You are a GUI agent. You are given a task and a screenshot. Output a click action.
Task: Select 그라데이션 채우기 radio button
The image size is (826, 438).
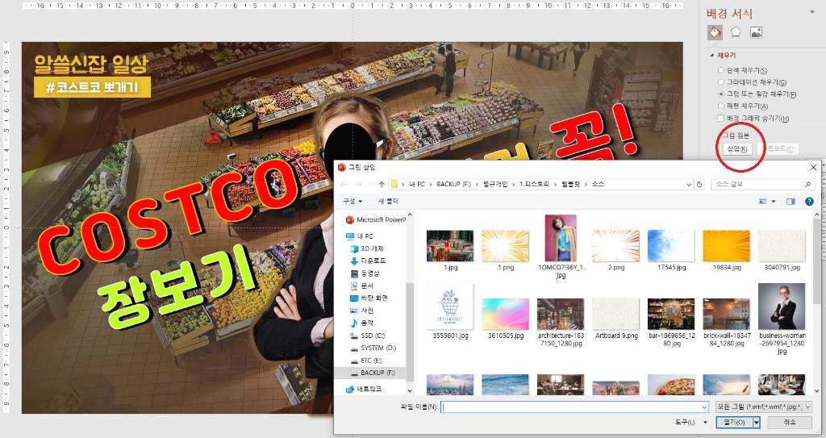point(720,82)
